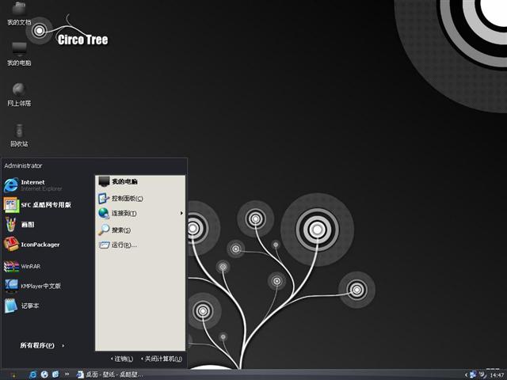Click the 我的文档 desktop icon

pos(19,13)
